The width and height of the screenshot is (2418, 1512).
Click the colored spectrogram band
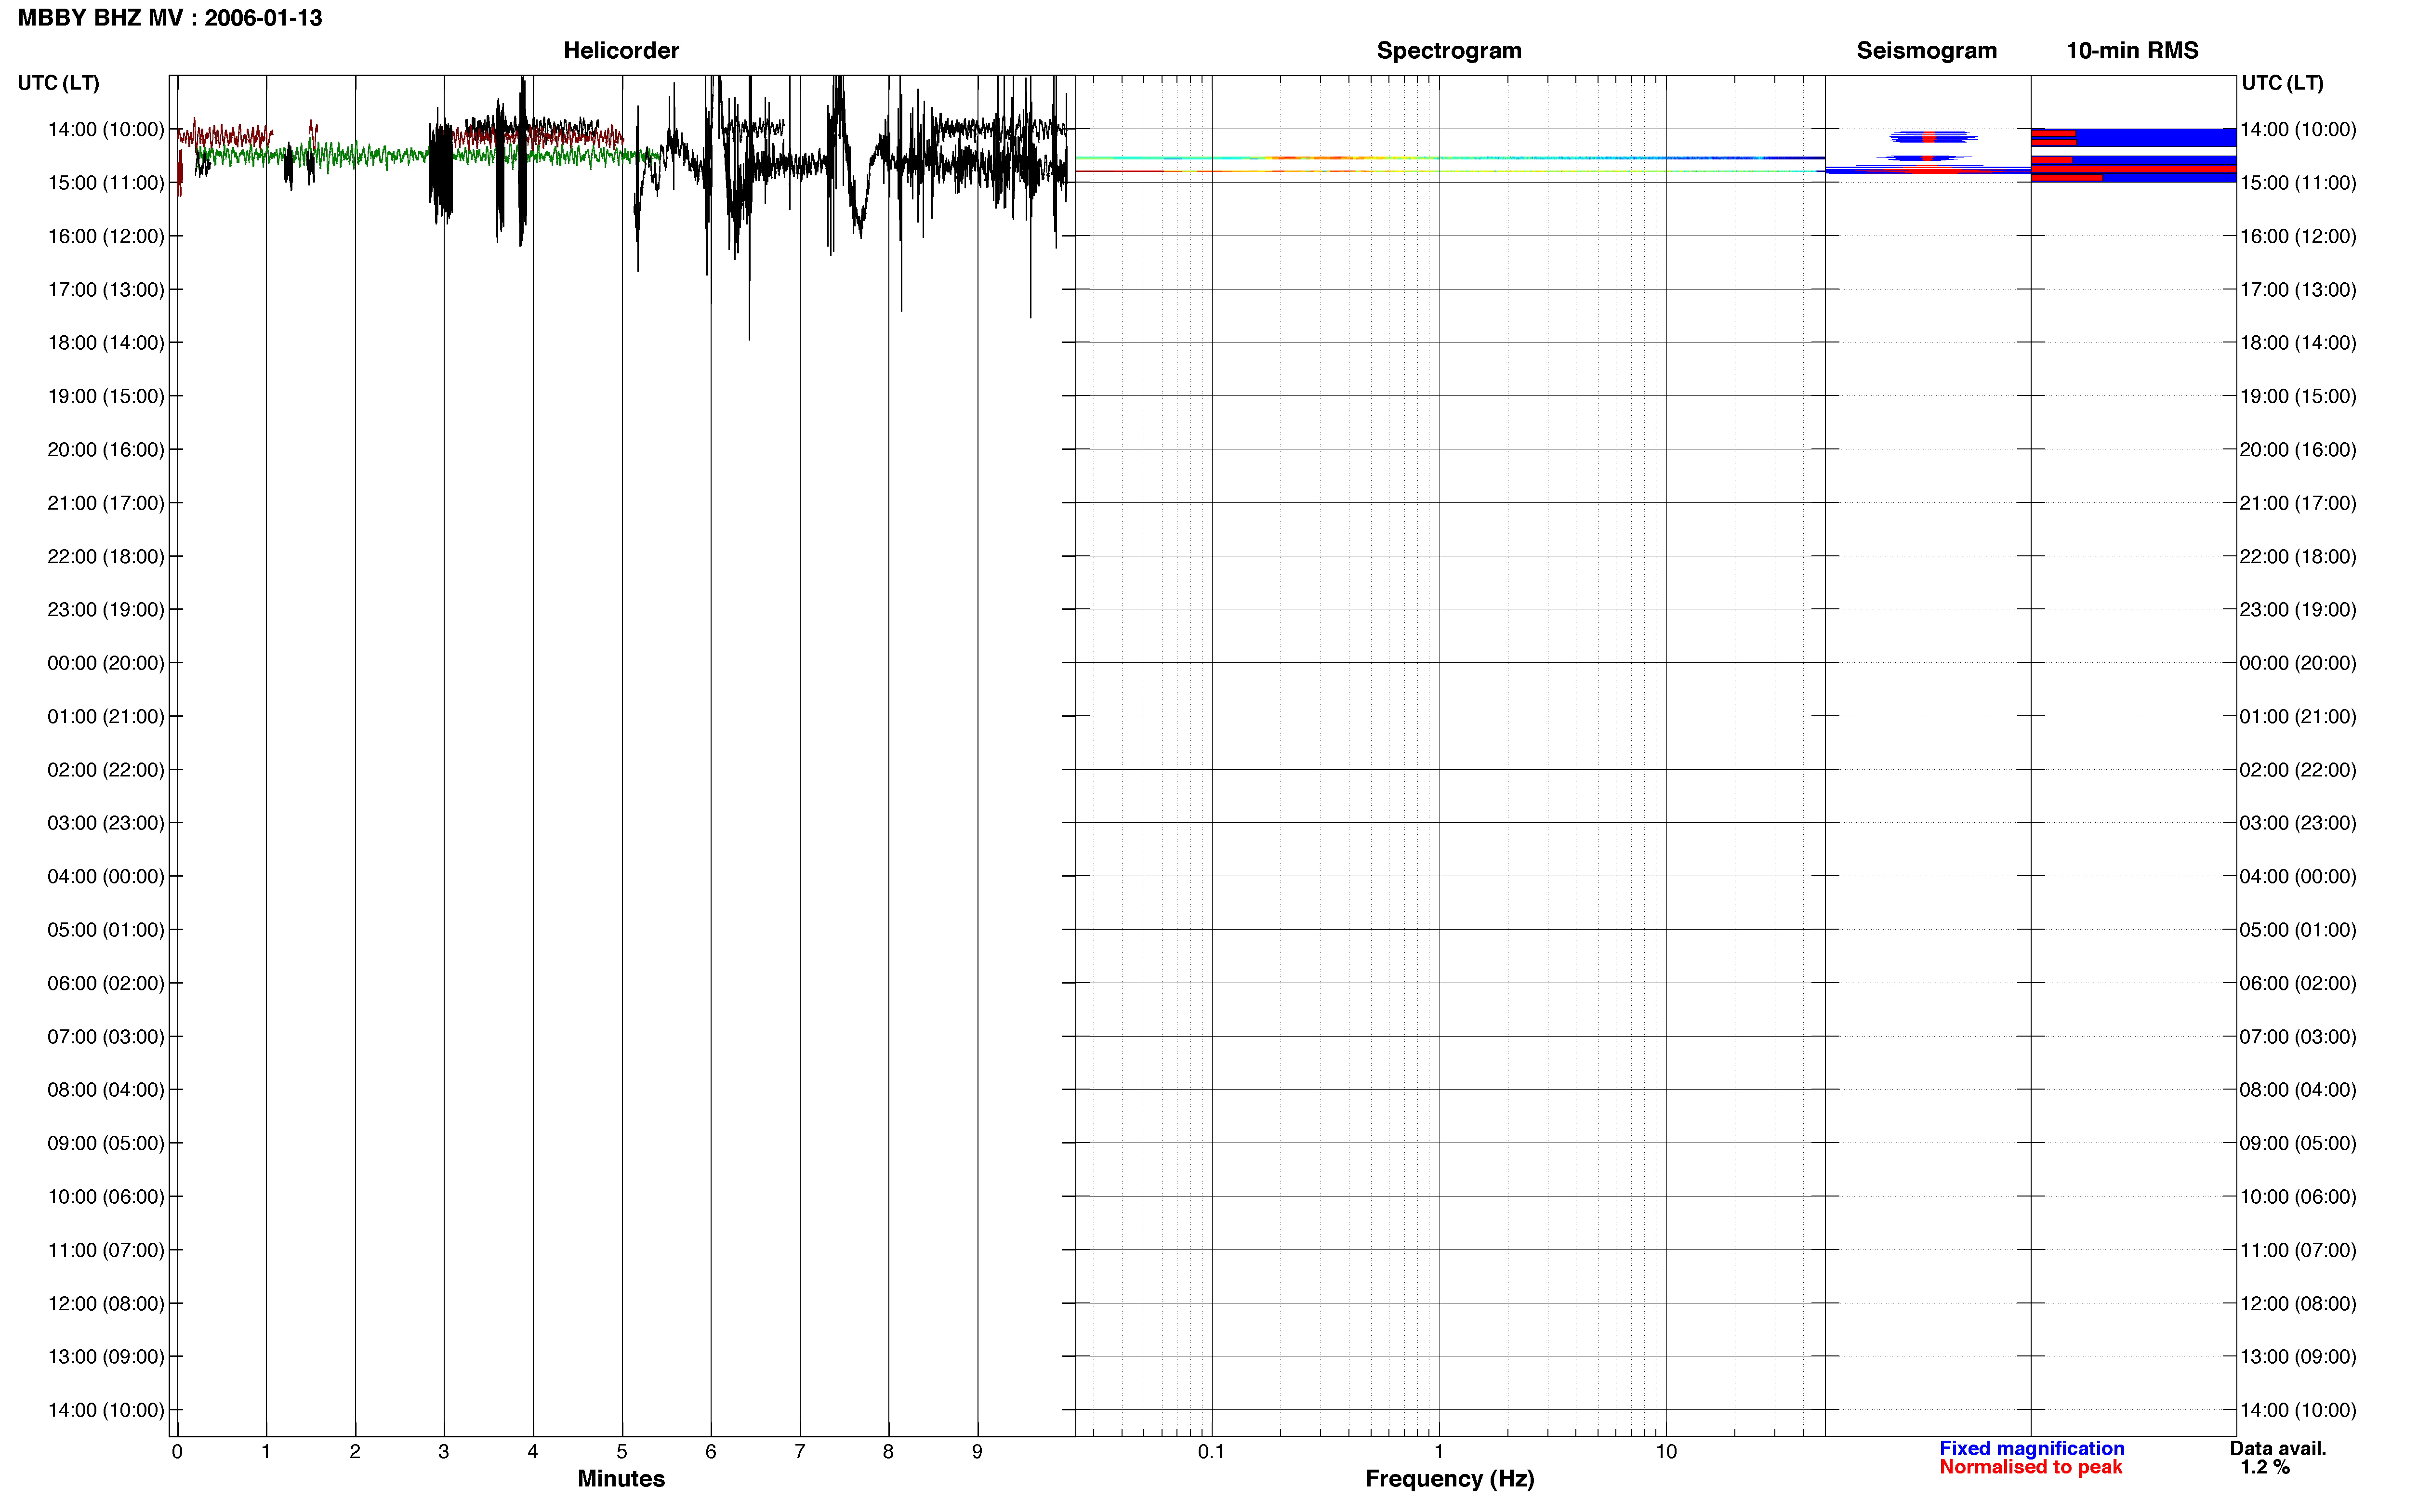[1450, 158]
